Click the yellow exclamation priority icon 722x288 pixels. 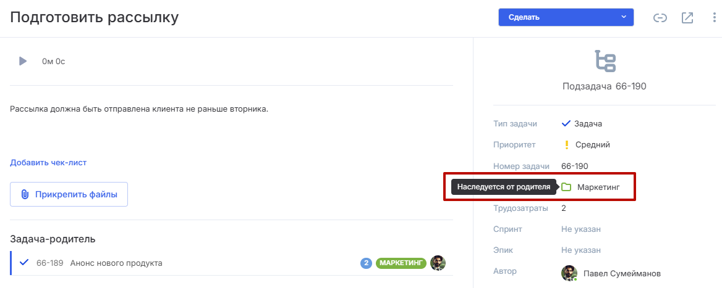coord(567,145)
